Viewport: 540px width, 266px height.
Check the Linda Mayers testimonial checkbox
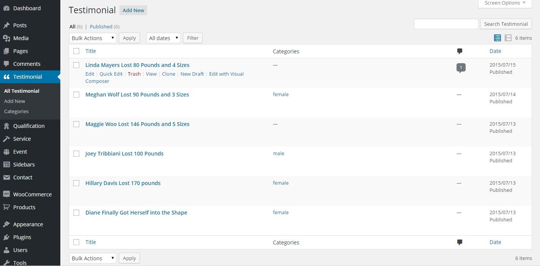click(x=76, y=65)
